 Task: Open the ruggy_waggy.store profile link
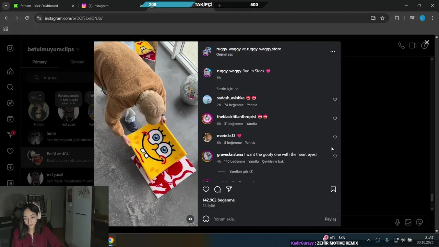[x=264, y=49]
